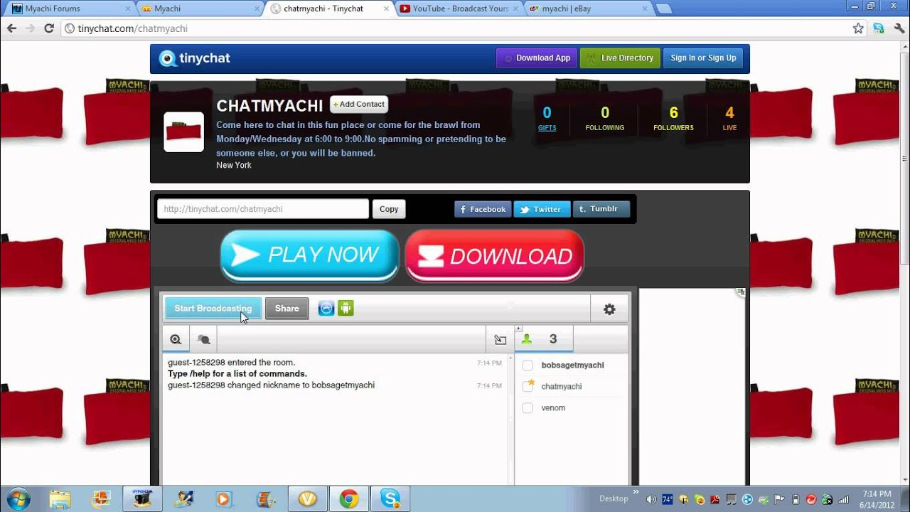Switch to the YouTube browser tab
This screenshot has width=910, height=512.
coord(459,9)
